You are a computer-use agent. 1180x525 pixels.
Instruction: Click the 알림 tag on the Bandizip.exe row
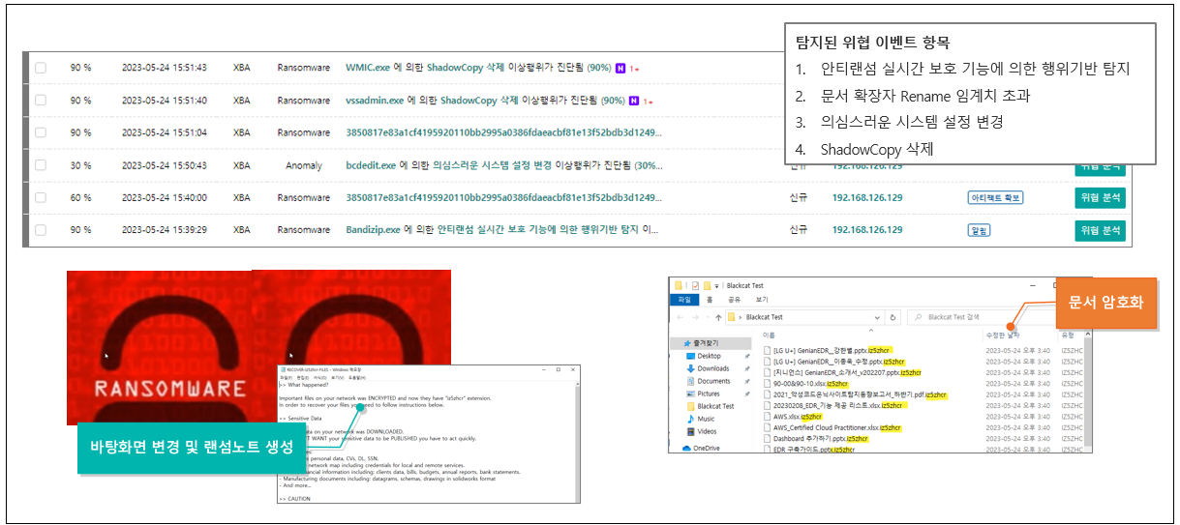[979, 230]
